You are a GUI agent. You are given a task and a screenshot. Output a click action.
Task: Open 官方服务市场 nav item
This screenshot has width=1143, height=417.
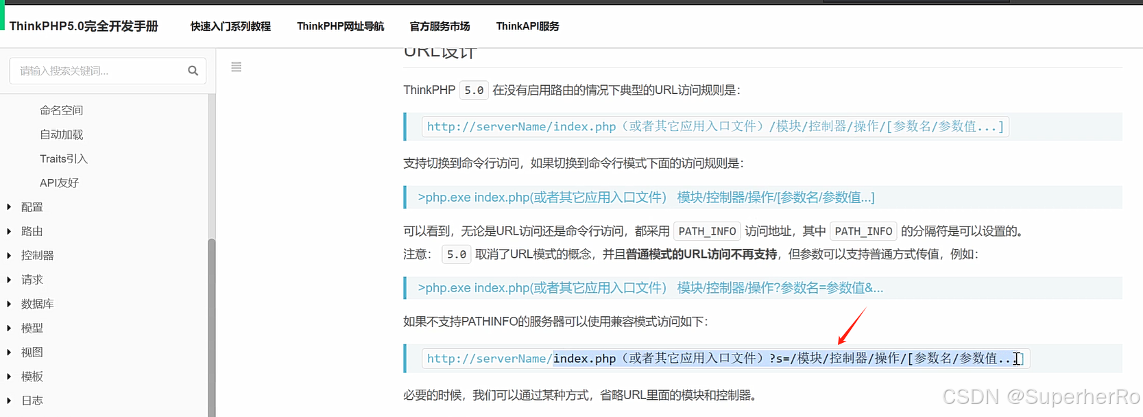[x=440, y=26]
